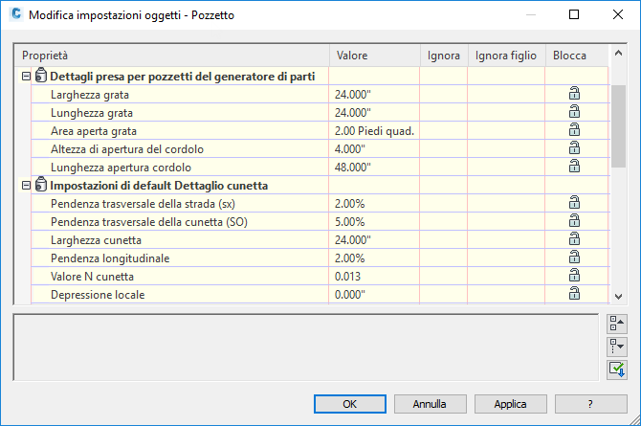Toggle lock for Area aperta grata

[x=574, y=130]
